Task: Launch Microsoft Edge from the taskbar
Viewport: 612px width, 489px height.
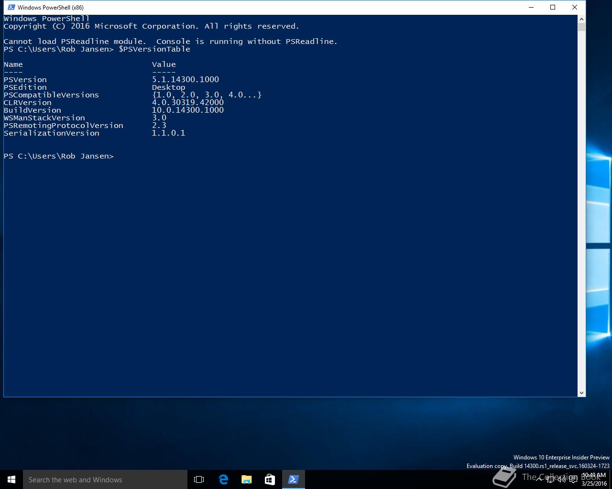Action: click(223, 479)
